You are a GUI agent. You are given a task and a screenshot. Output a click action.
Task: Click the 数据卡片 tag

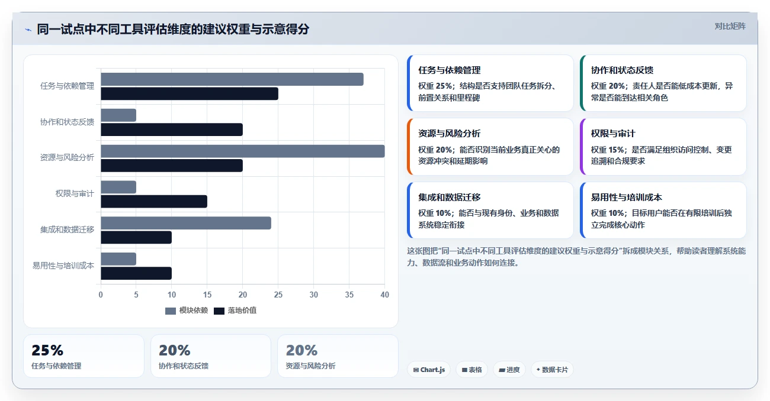[x=552, y=370]
